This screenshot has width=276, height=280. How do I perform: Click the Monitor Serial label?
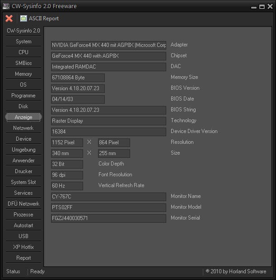(x=185, y=218)
